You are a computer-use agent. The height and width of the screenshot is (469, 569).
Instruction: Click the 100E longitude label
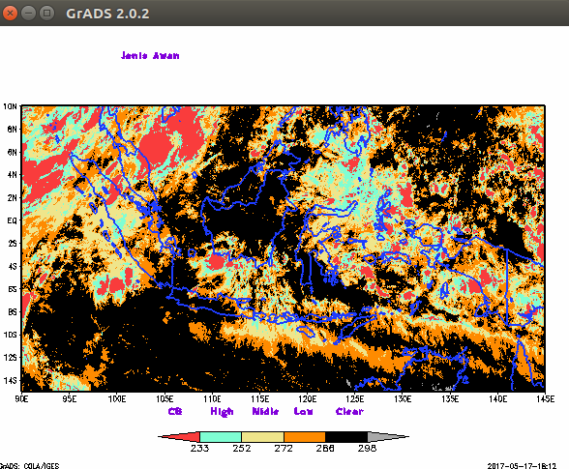click(117, 399)
